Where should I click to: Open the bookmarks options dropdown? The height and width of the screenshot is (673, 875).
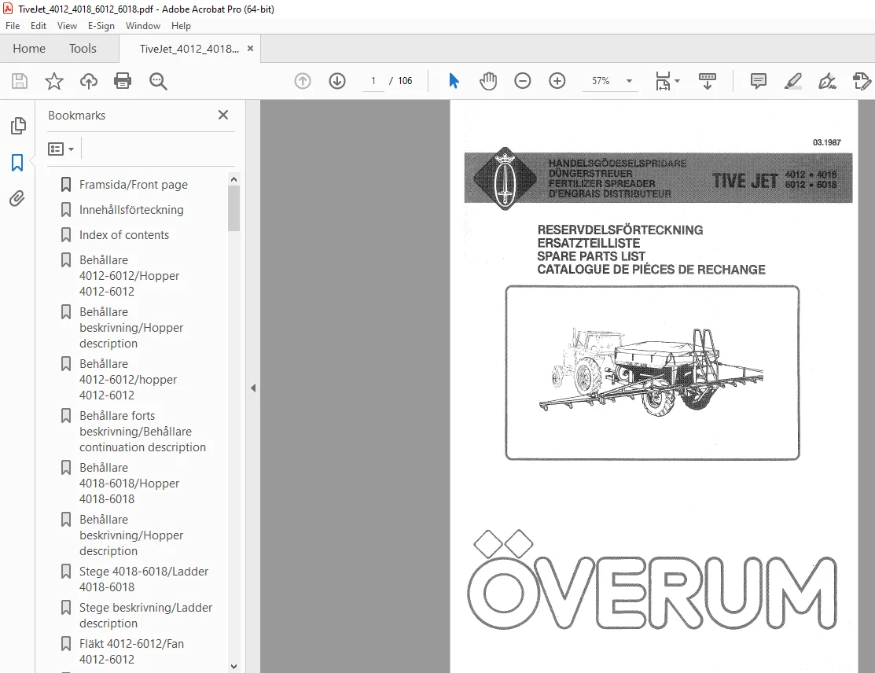coord(61,149)
